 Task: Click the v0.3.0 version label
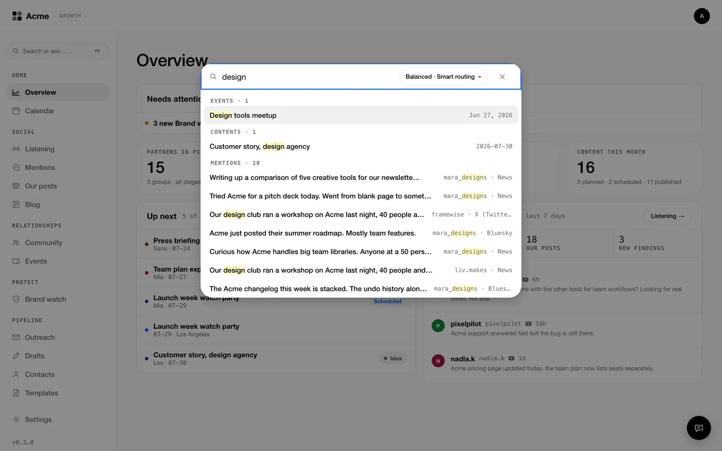pyautogui.click(x=23, y=442)
